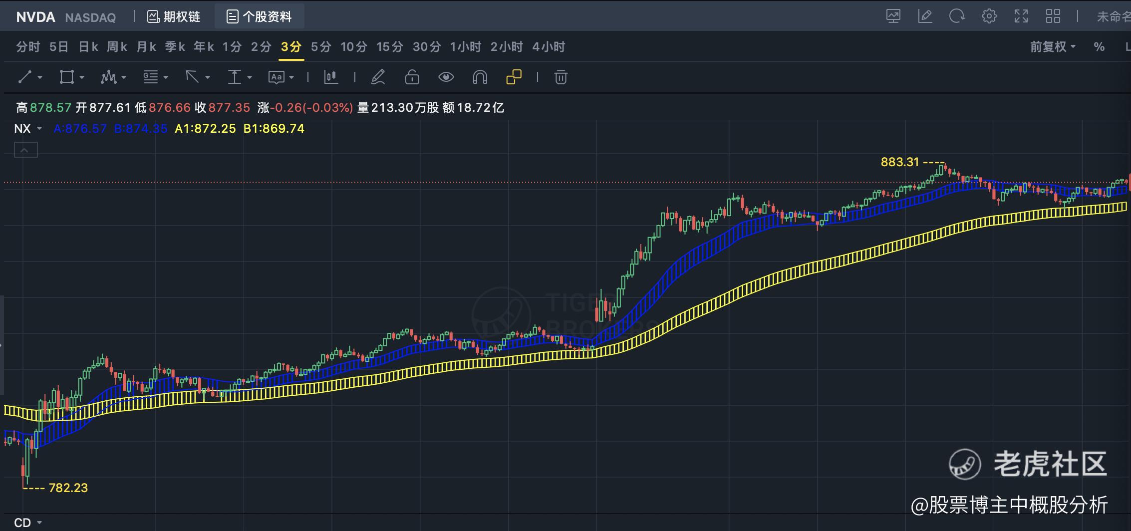Switch to the 5日 timeframe

coord(59,47)
